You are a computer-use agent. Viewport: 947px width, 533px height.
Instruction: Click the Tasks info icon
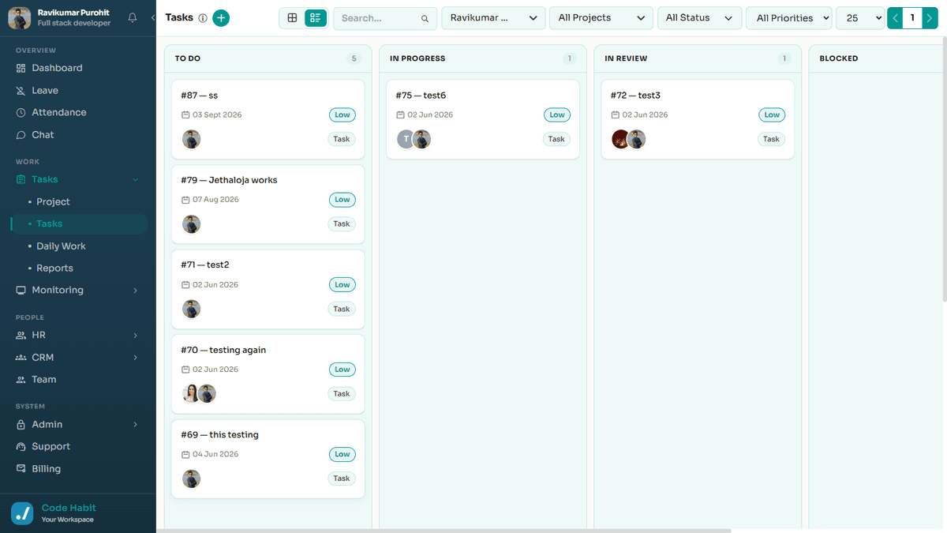[x=203, y=18]
